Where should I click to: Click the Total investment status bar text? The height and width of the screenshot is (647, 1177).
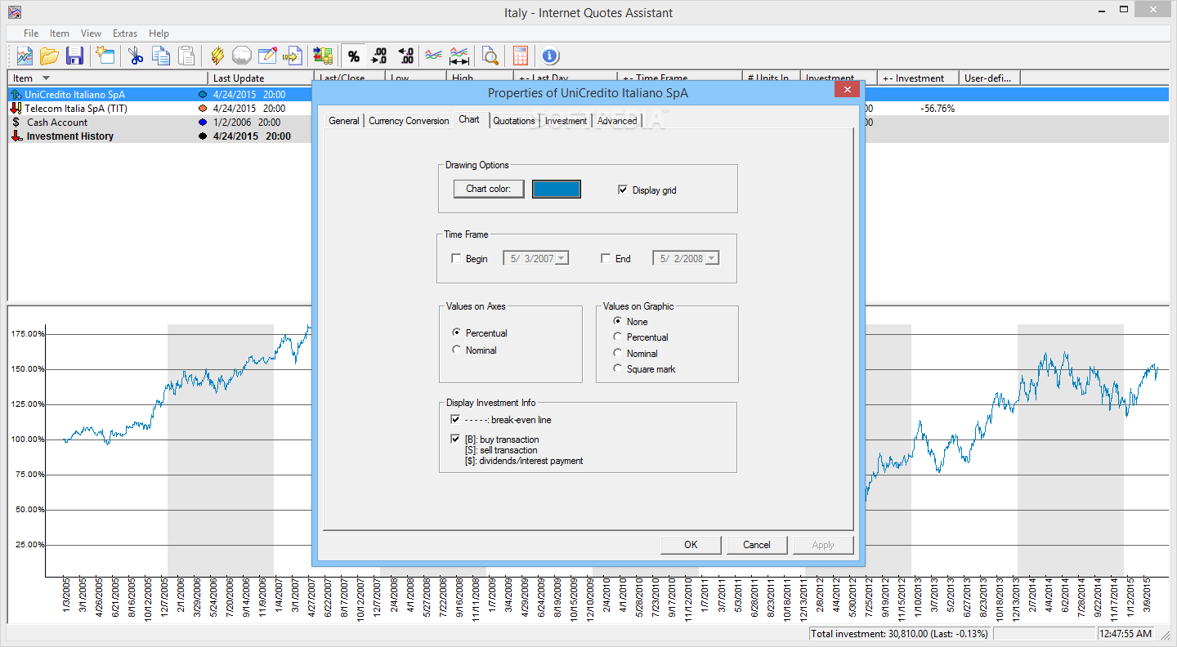click(899, 634)
